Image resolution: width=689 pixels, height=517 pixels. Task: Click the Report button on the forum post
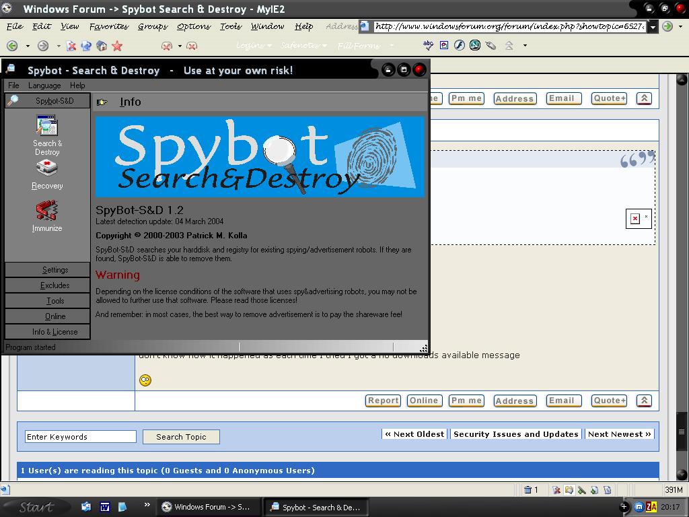click(x=383, y=401)
